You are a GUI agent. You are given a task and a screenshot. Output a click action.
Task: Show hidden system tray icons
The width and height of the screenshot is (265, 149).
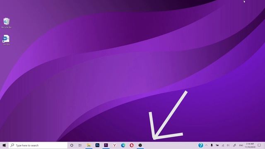206,145
